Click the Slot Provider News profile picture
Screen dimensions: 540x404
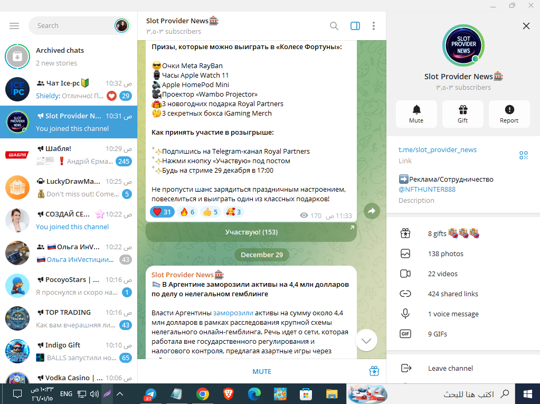(463, 45)
